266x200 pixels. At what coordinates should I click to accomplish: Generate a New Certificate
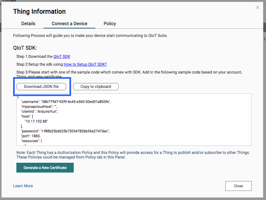(45, 168)
